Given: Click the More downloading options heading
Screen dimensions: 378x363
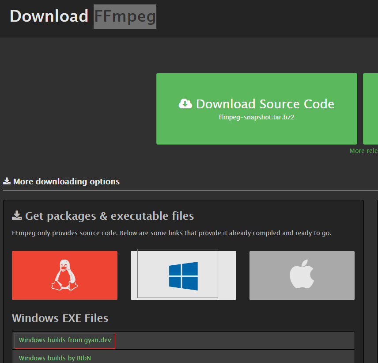Looking at the screenshot, I should (x=66, y=181).
